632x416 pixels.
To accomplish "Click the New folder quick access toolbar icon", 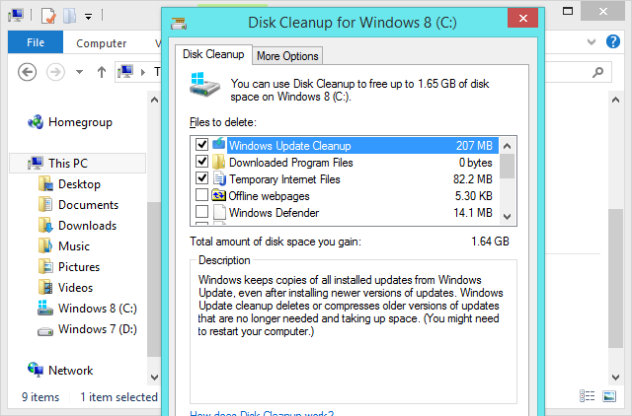I will [x=70, y=16].
